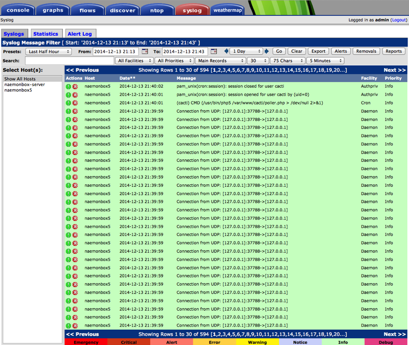409x345 pixels.
Task: Open the All Priorities dropdown
Action: pyautogui.click(x=174, y=61)
